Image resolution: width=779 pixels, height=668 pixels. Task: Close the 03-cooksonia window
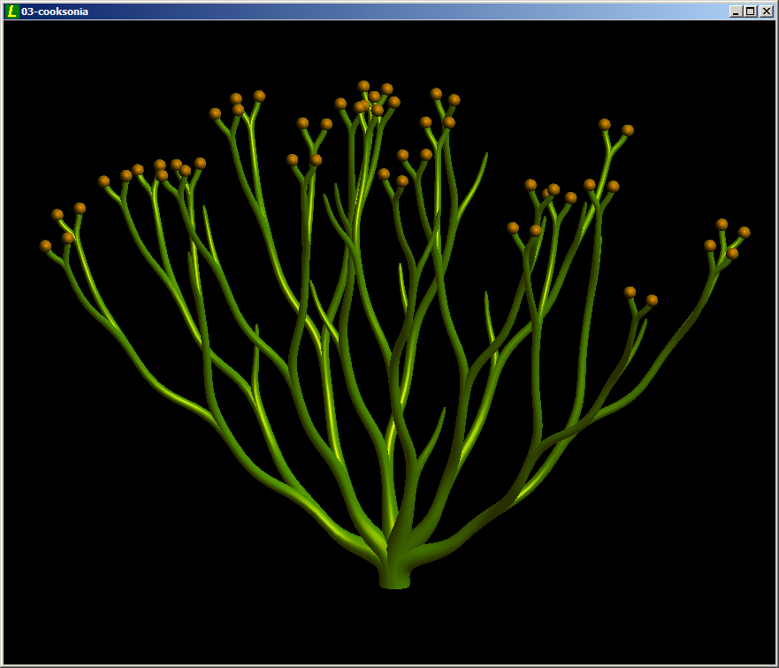pos(766,12)
